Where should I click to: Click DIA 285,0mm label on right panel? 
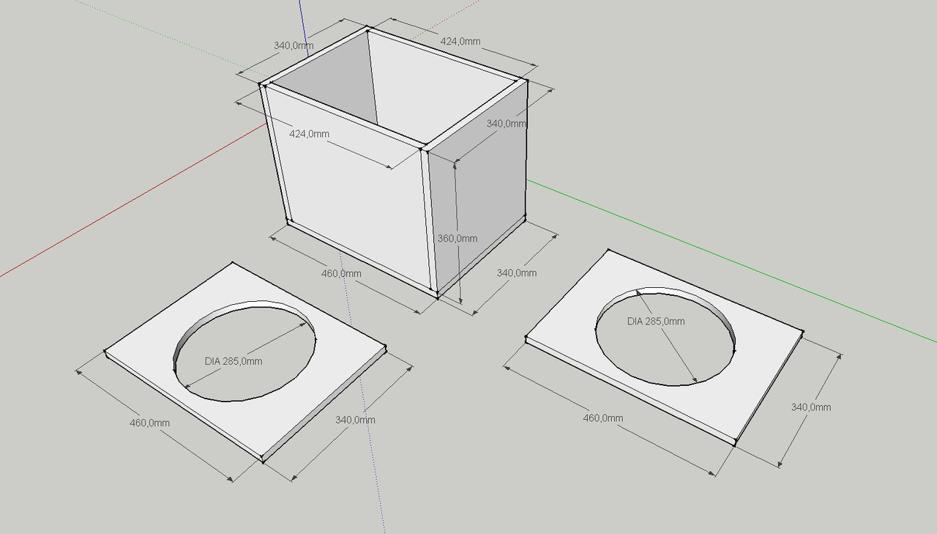(657, 322)
